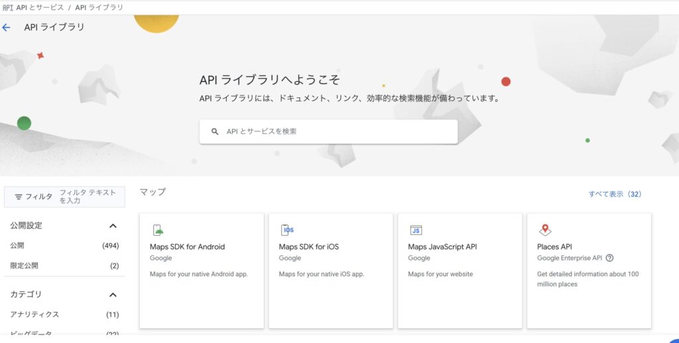Click the Places API map pin icon

pyautogui.click(x=545, y=230)
